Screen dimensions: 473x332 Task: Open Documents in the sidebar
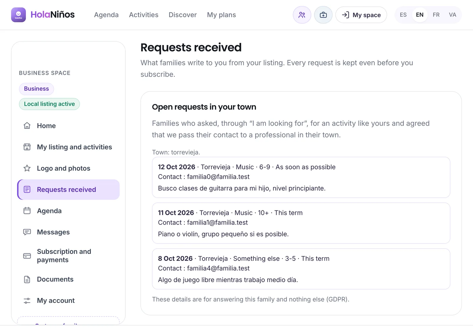68,279
